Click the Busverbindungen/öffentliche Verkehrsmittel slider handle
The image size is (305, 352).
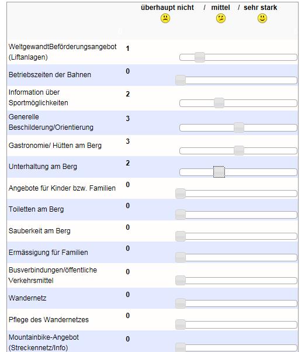point(181,281)
